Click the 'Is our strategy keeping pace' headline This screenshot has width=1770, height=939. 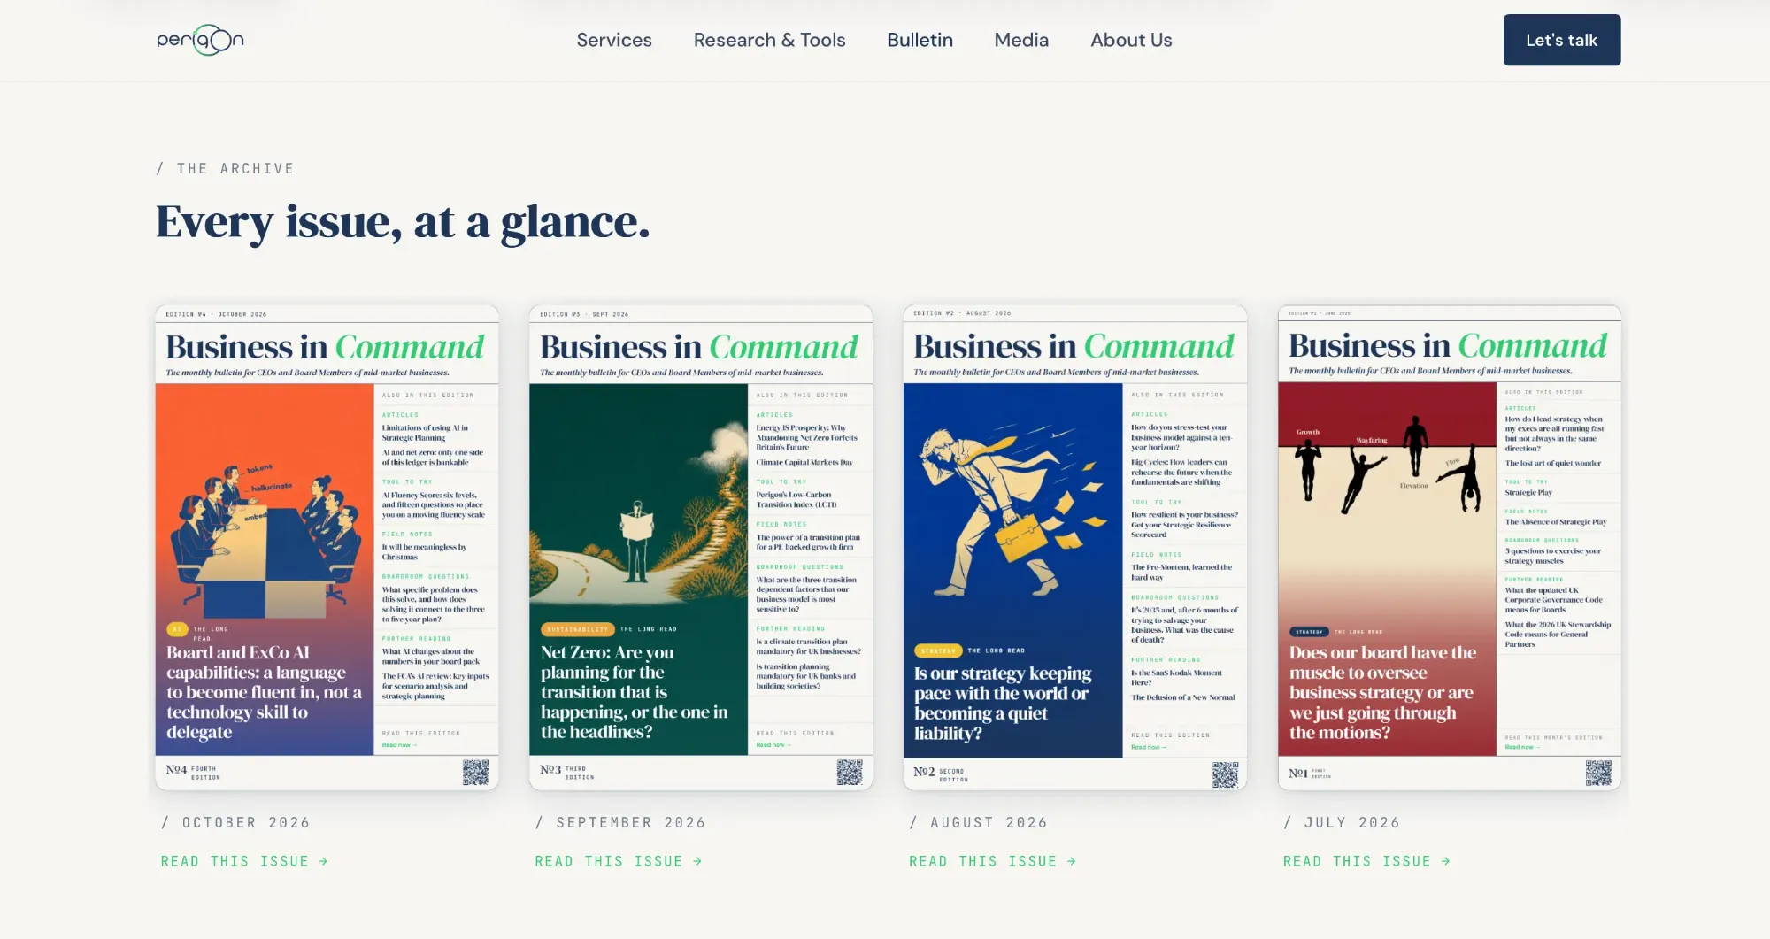[x=1003, y=703]
